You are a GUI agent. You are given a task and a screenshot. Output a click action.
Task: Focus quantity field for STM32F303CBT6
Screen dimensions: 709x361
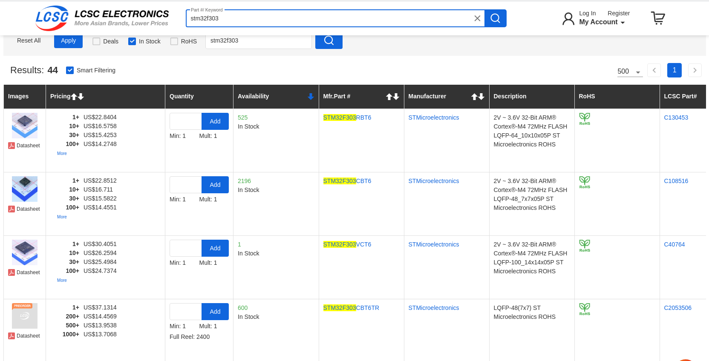coord(186,185)
